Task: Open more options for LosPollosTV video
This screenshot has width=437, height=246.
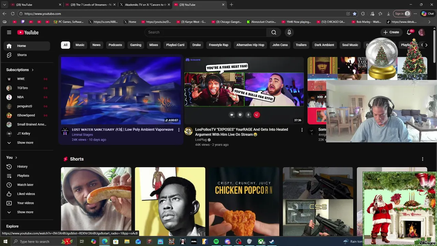Action: (x=302, y=130)
